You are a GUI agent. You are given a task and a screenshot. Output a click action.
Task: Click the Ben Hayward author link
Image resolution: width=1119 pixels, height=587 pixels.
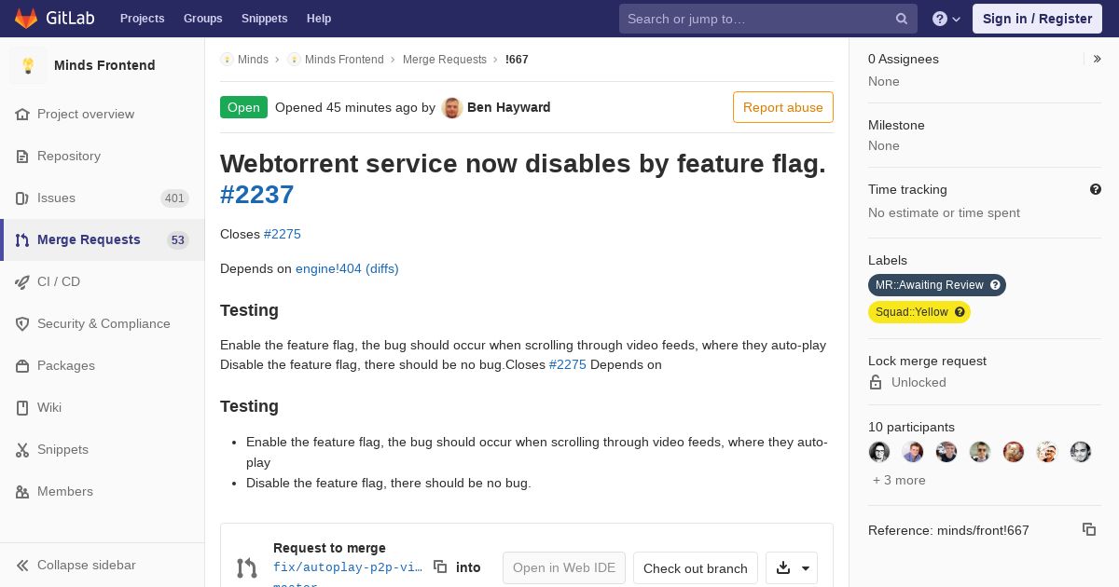click(508, 107)
